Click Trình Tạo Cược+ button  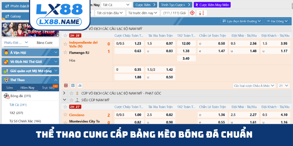pyautogui.click(x=175, y=5)
